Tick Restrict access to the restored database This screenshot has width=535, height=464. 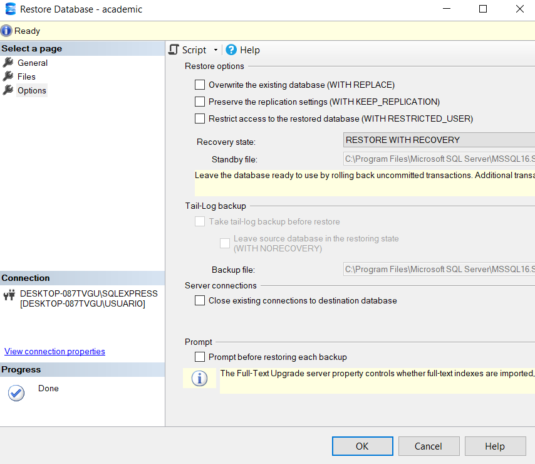click(x=200, y=119)
